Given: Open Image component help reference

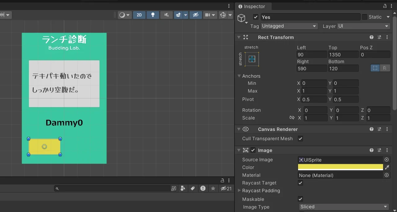Looking at the screenshot, I should pos(372,150).
